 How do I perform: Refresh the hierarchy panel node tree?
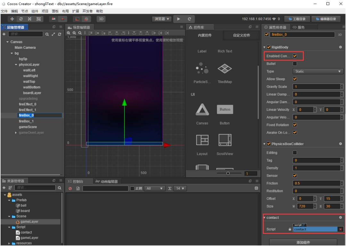click(x=60, y=34)
